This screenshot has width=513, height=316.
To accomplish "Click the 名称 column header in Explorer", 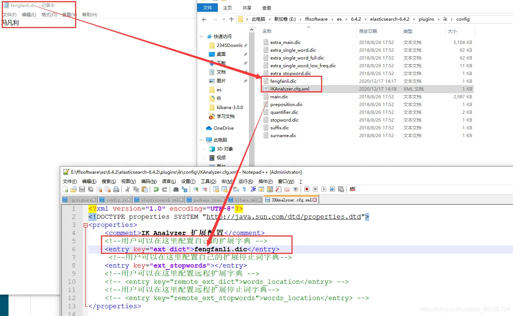I will pos(267,31).
